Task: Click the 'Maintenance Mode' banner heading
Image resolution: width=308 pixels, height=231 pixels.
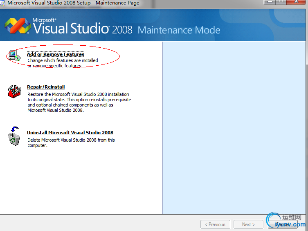Action: click(179, 30)
